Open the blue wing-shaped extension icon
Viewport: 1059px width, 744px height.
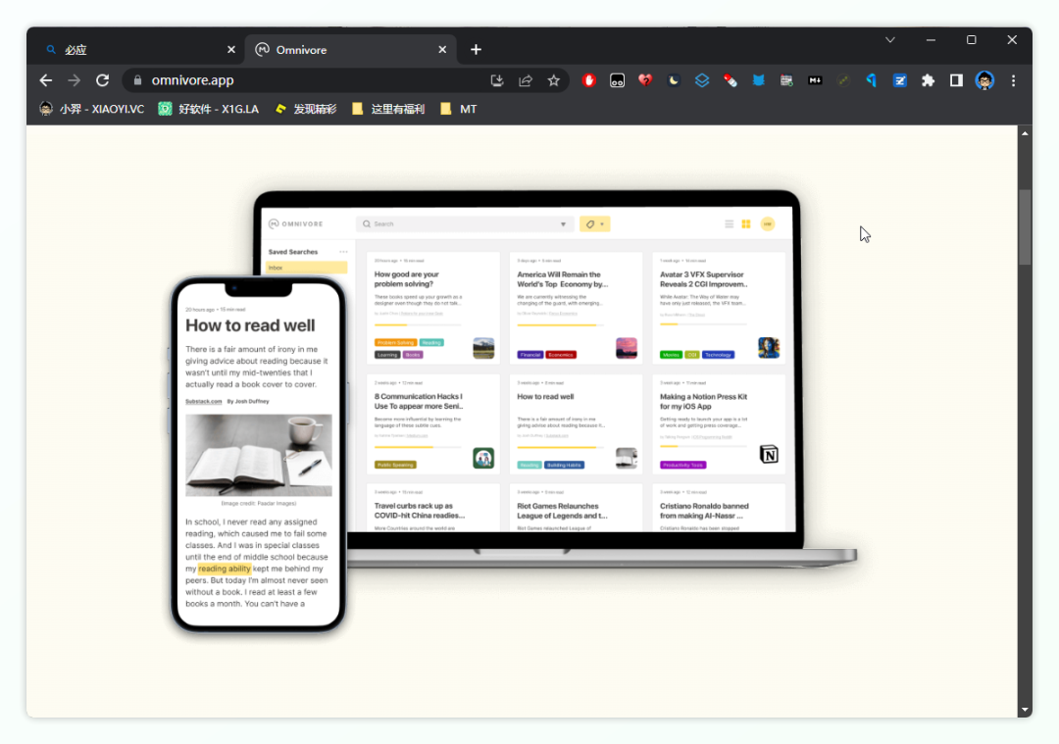[872, 80]
